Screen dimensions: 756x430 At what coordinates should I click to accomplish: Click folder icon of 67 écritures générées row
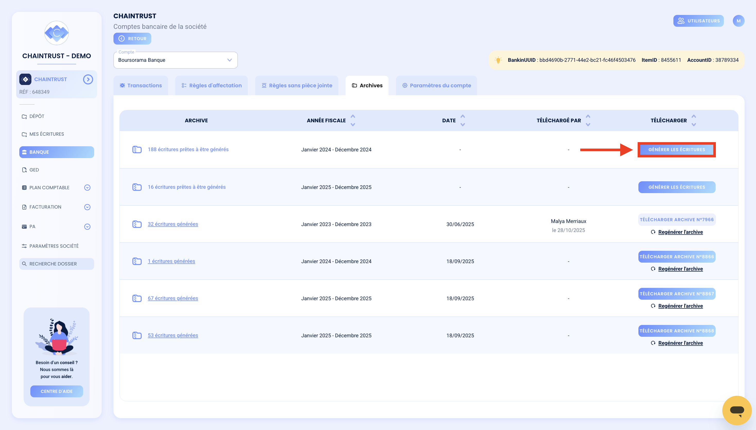(137, 298)
